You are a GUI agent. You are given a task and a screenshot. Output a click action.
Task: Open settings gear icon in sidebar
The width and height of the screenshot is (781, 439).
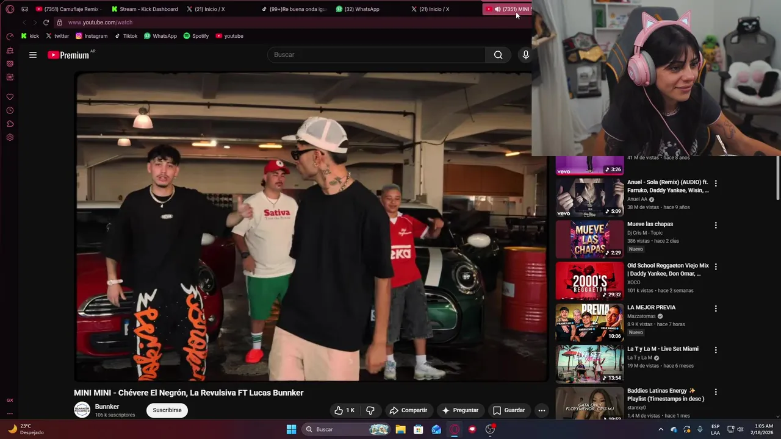click(10, 137)
